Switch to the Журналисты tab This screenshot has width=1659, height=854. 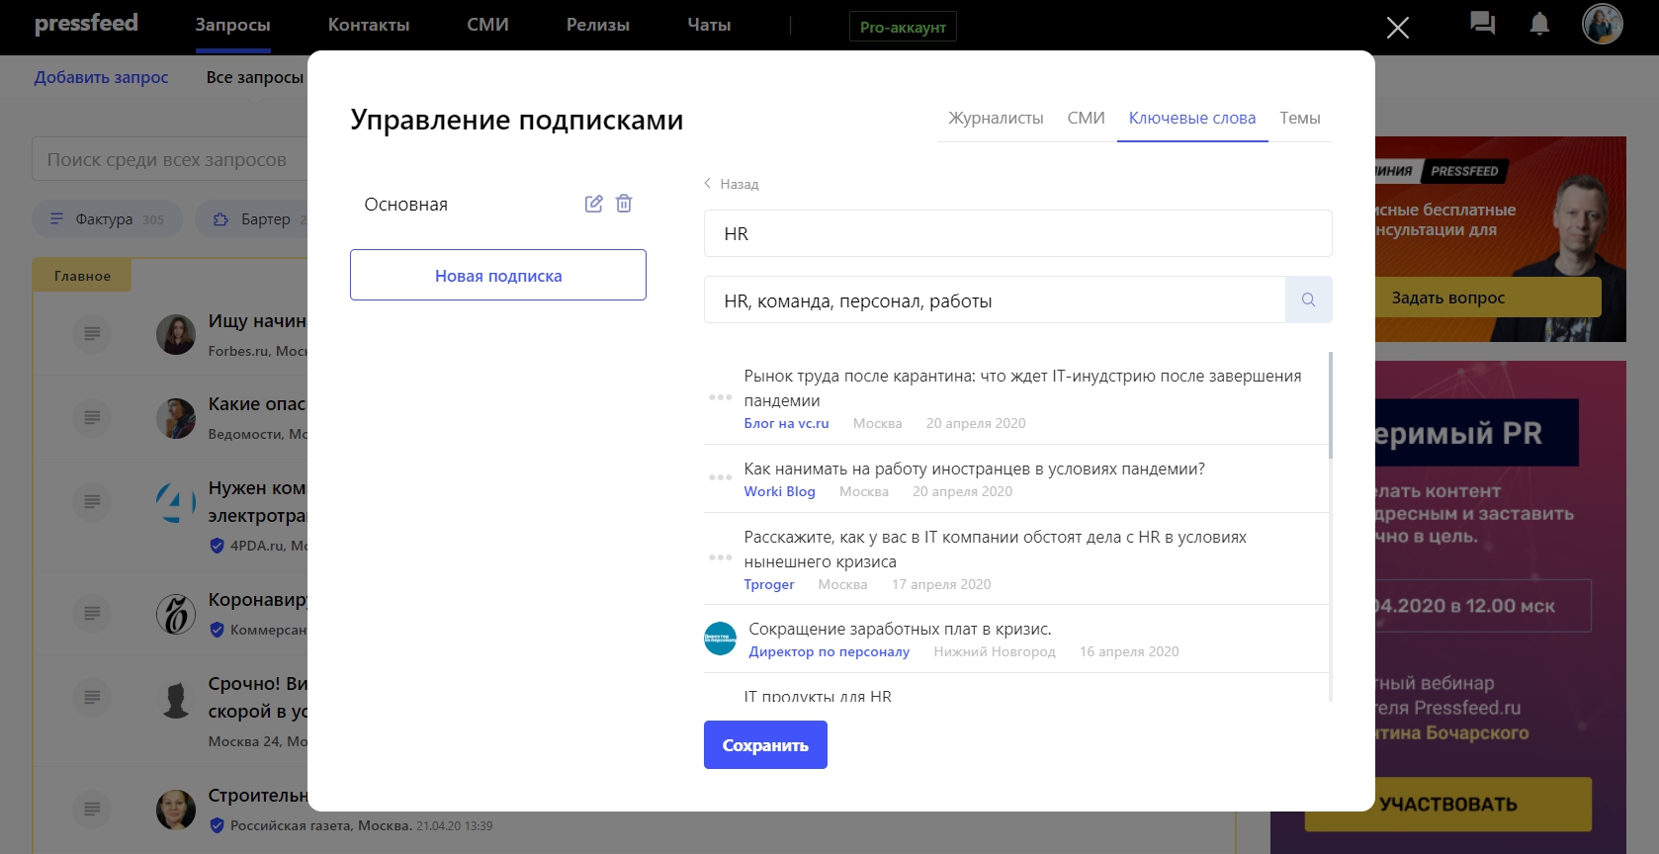point(996,118)
